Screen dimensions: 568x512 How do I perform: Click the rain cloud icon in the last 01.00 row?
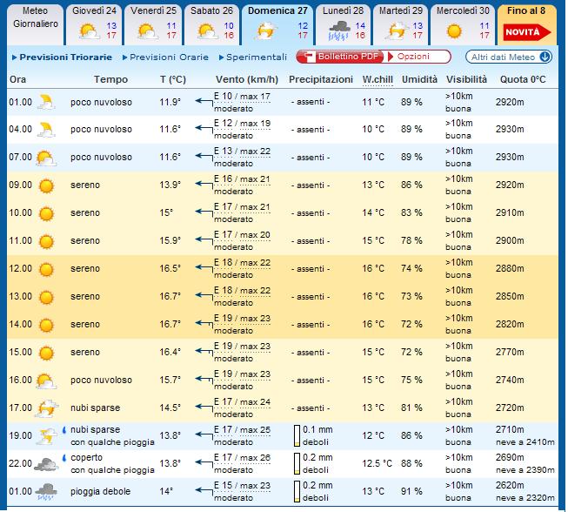[46, 492]
